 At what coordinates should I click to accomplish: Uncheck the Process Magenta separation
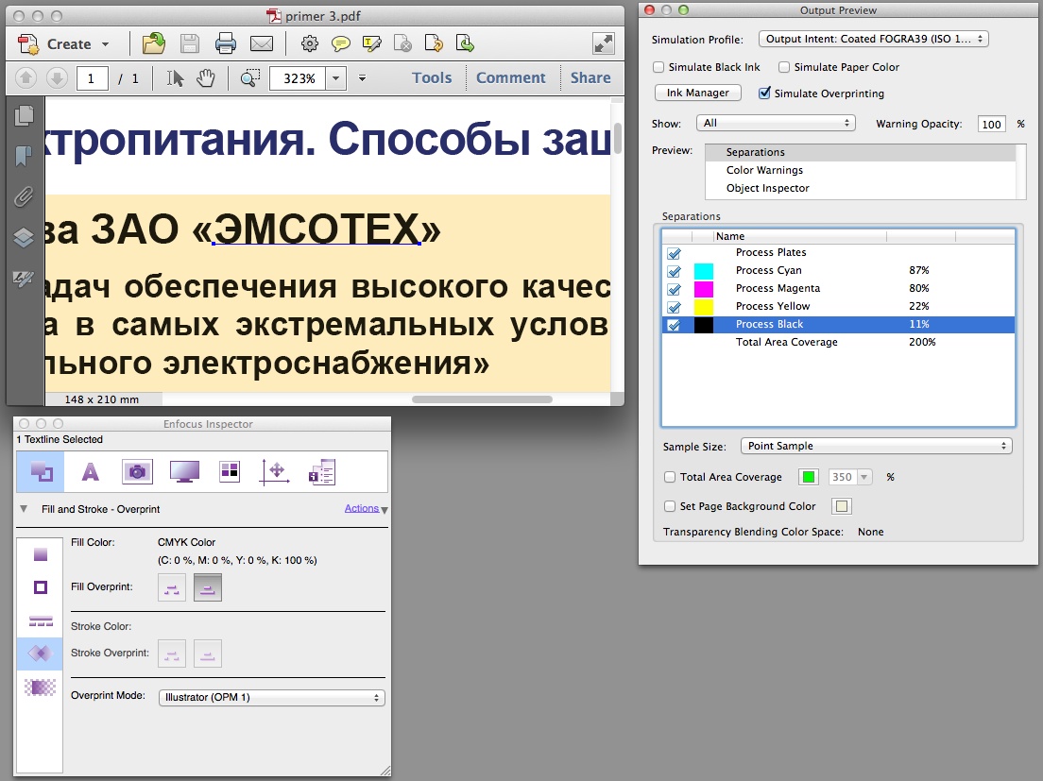[x=674, y=289]
